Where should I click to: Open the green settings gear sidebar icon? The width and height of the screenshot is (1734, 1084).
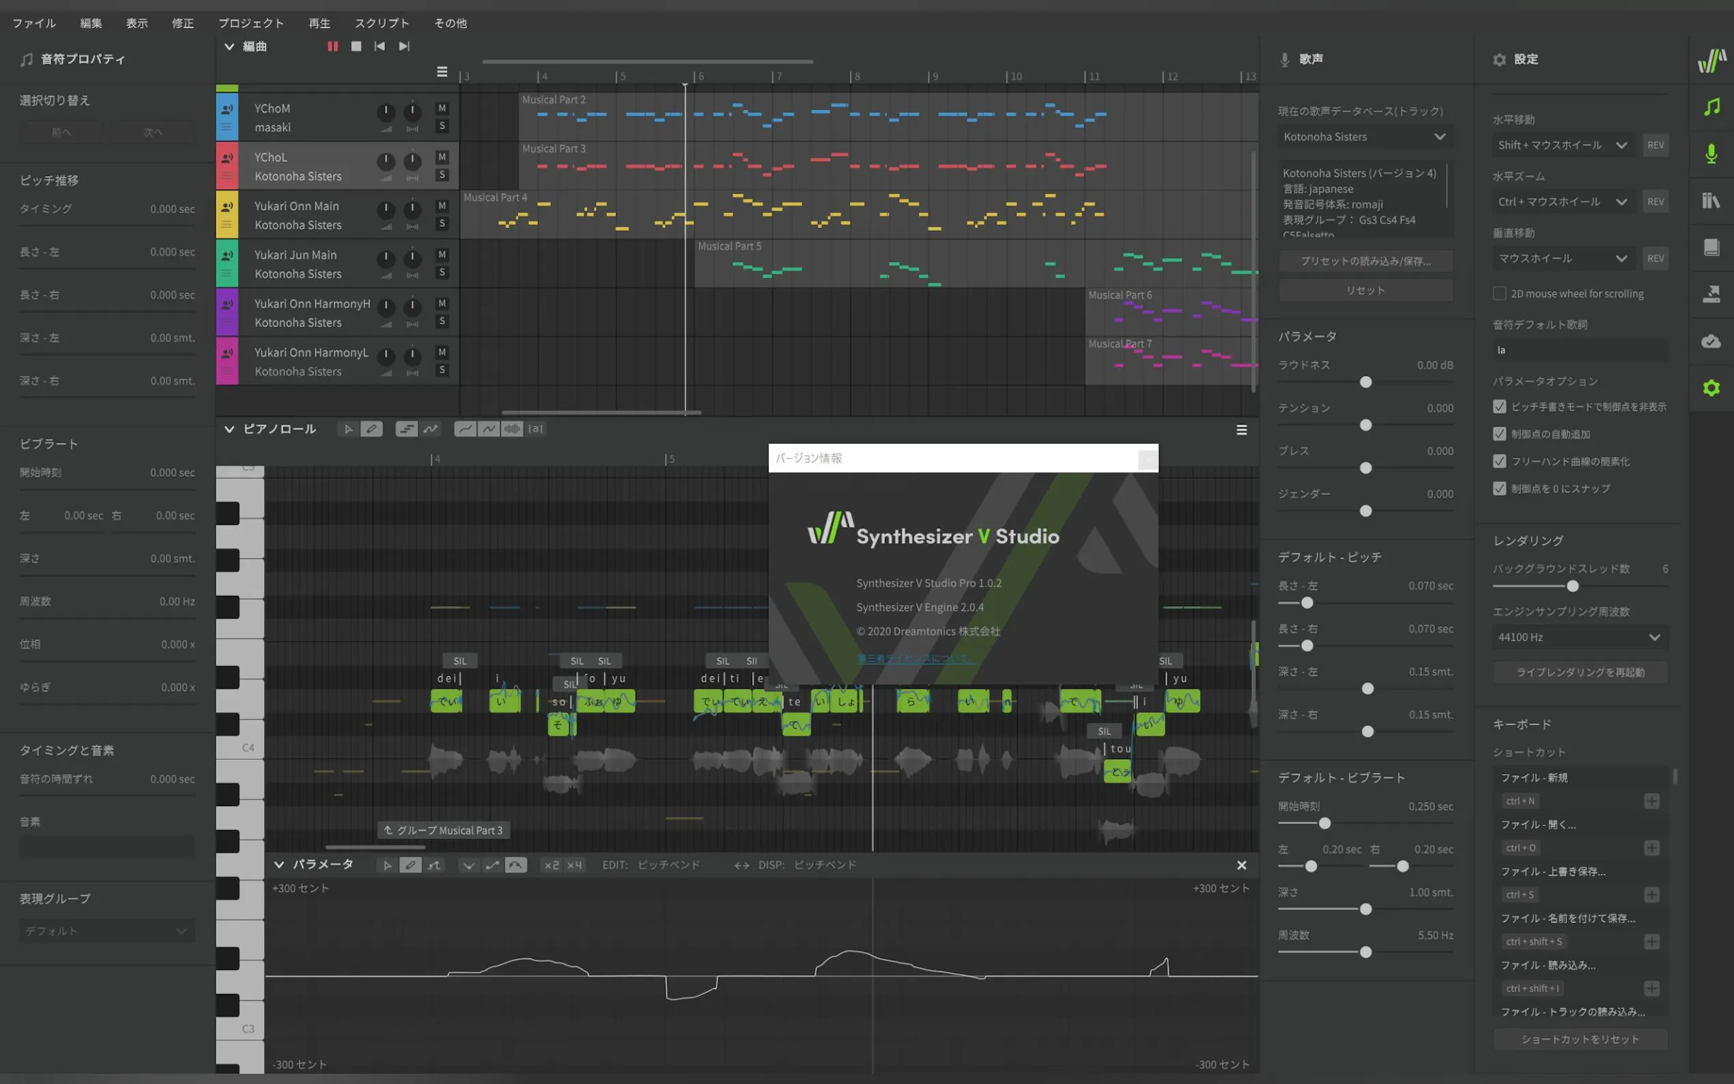point(1711,388)
